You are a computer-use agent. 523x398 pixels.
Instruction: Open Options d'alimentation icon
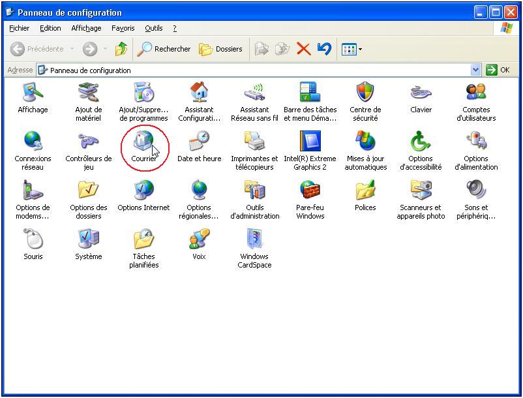476,141
